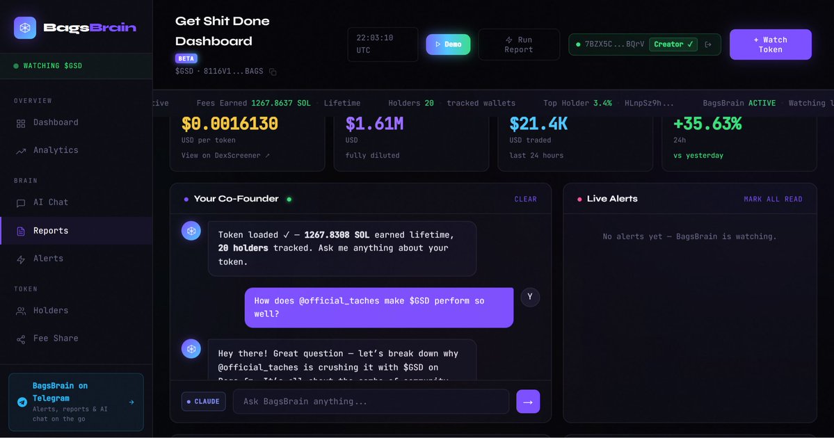The image size is (834, 438).
Task: Click the Holders people icon
Action: [x=21, y=311]
